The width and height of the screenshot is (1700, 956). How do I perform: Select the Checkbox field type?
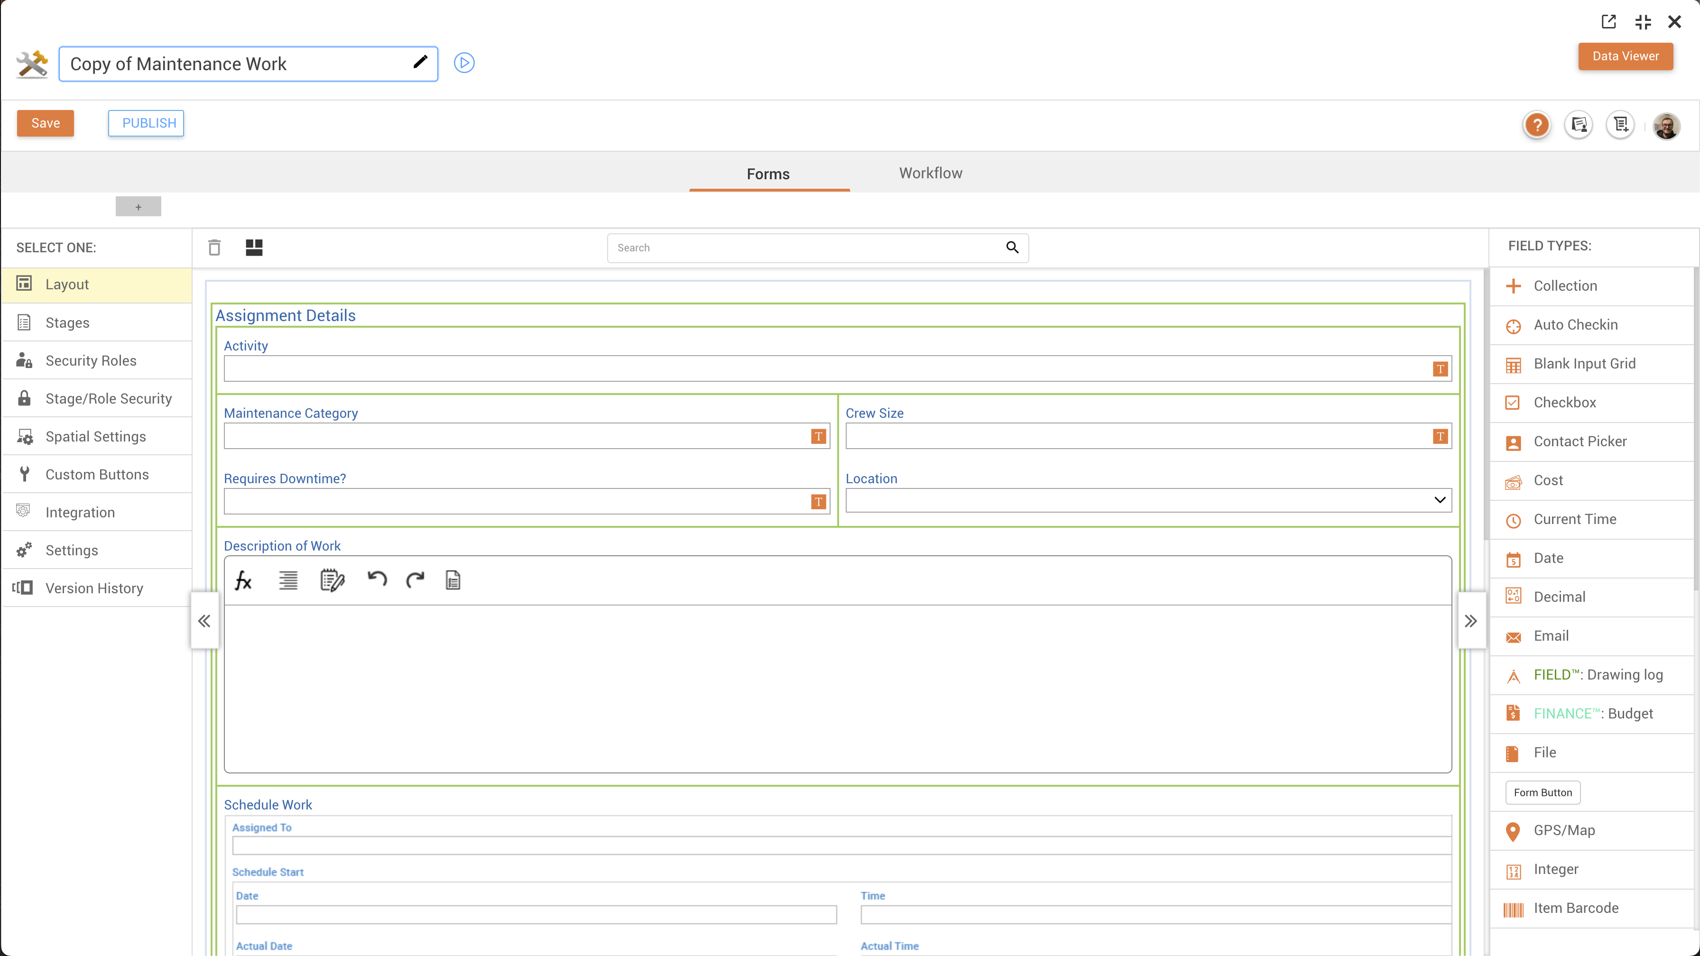coord(1564,403)
